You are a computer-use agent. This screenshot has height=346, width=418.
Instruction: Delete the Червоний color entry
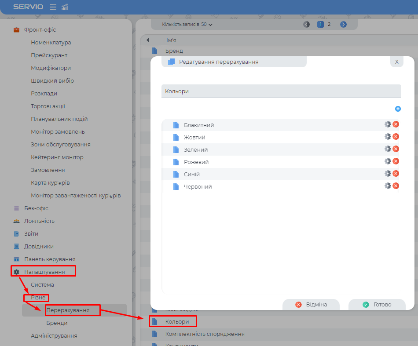396,186
